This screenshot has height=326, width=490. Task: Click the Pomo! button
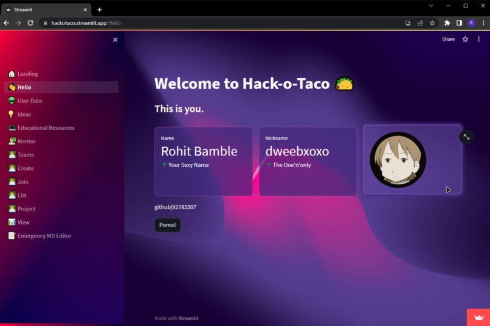coord(168,225)
